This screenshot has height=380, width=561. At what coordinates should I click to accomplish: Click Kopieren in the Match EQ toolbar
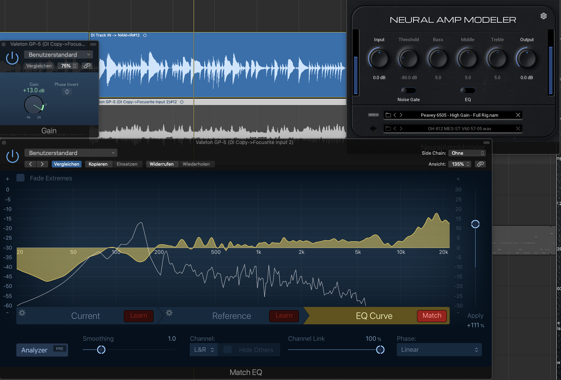(x=98, y=164)
